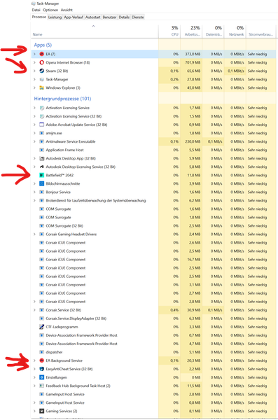278x420 pixels.
Task: Open the Datei menu
Action: (36, 10)
